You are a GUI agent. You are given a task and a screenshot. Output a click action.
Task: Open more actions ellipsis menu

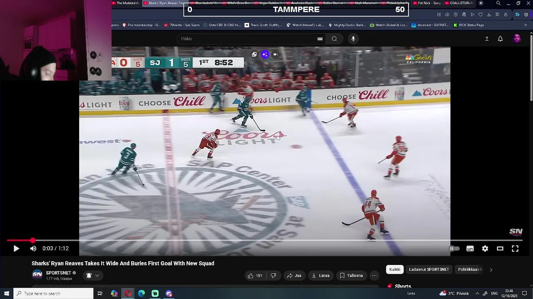(374, 275)
